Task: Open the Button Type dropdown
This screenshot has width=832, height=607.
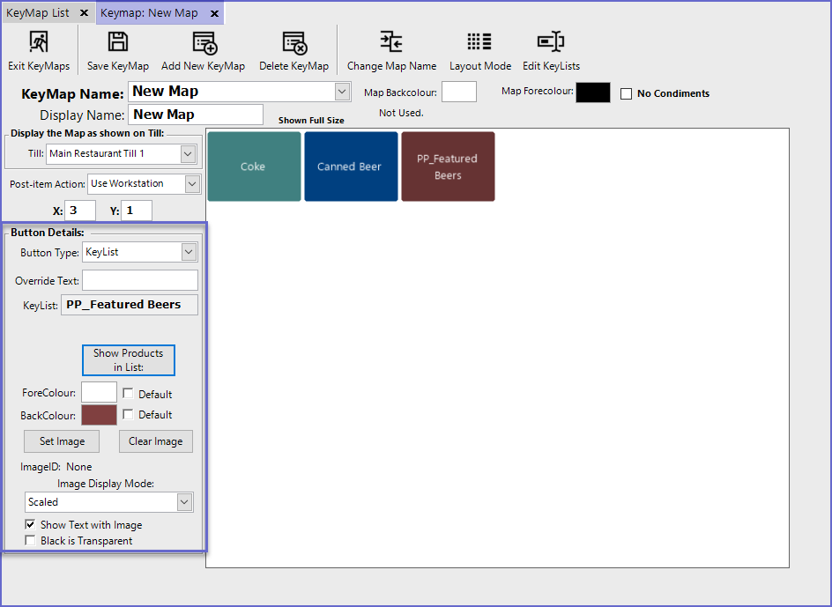Action: pyautogui.click(x=188, y=252)
